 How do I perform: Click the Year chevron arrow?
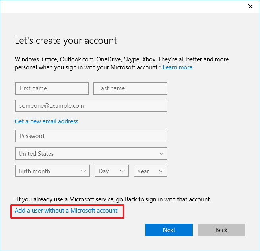[161, 171]
